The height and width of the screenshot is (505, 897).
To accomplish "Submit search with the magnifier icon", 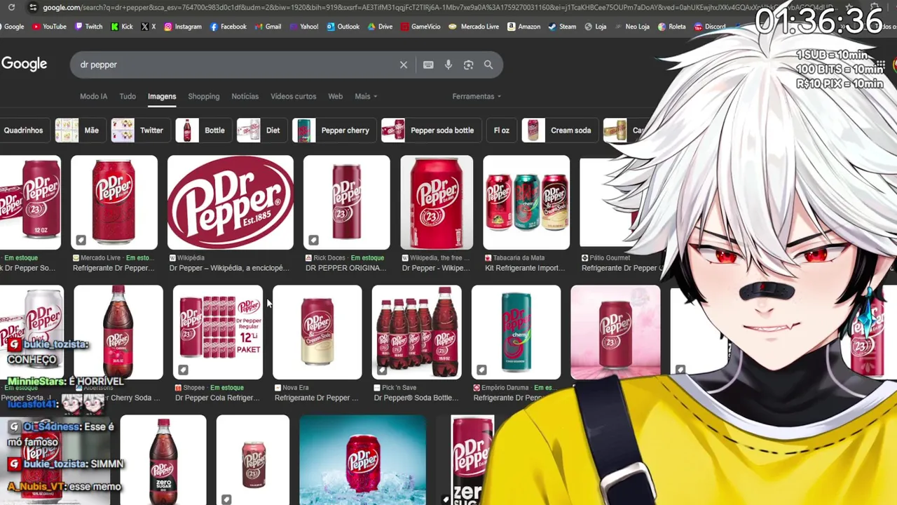I will coord(488,65).
